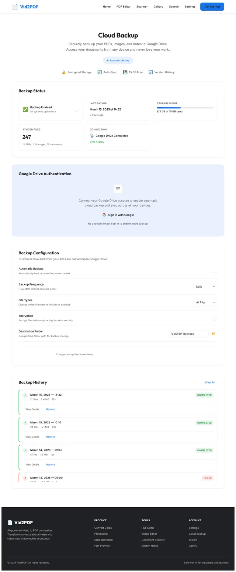This screenshot has height=572, width=236.
Task: Open PDF Editor footer link
Action: click(148, 528)
